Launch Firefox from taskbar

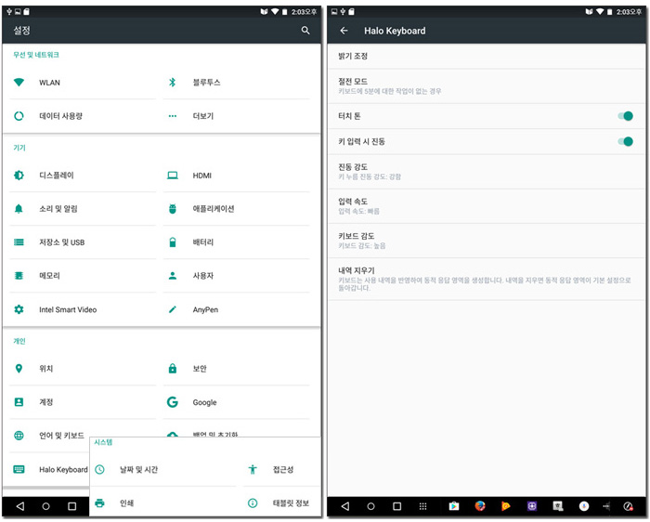(480, 506)
